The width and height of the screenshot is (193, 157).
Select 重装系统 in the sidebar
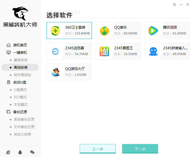(x=20, y=60)
